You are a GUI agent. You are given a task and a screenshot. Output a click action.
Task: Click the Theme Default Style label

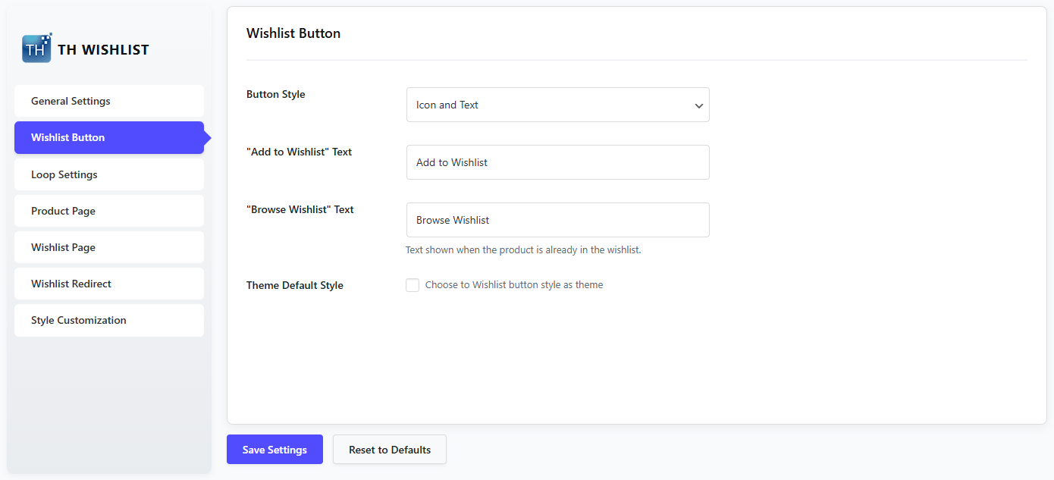[x=295, y=285]
